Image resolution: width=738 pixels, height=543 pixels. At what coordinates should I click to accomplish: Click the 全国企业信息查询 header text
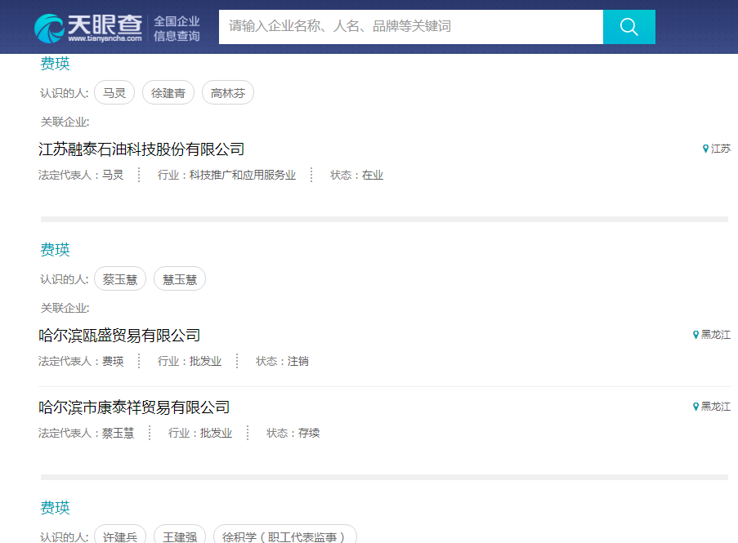pyautogui.click(x=177, y=29)
